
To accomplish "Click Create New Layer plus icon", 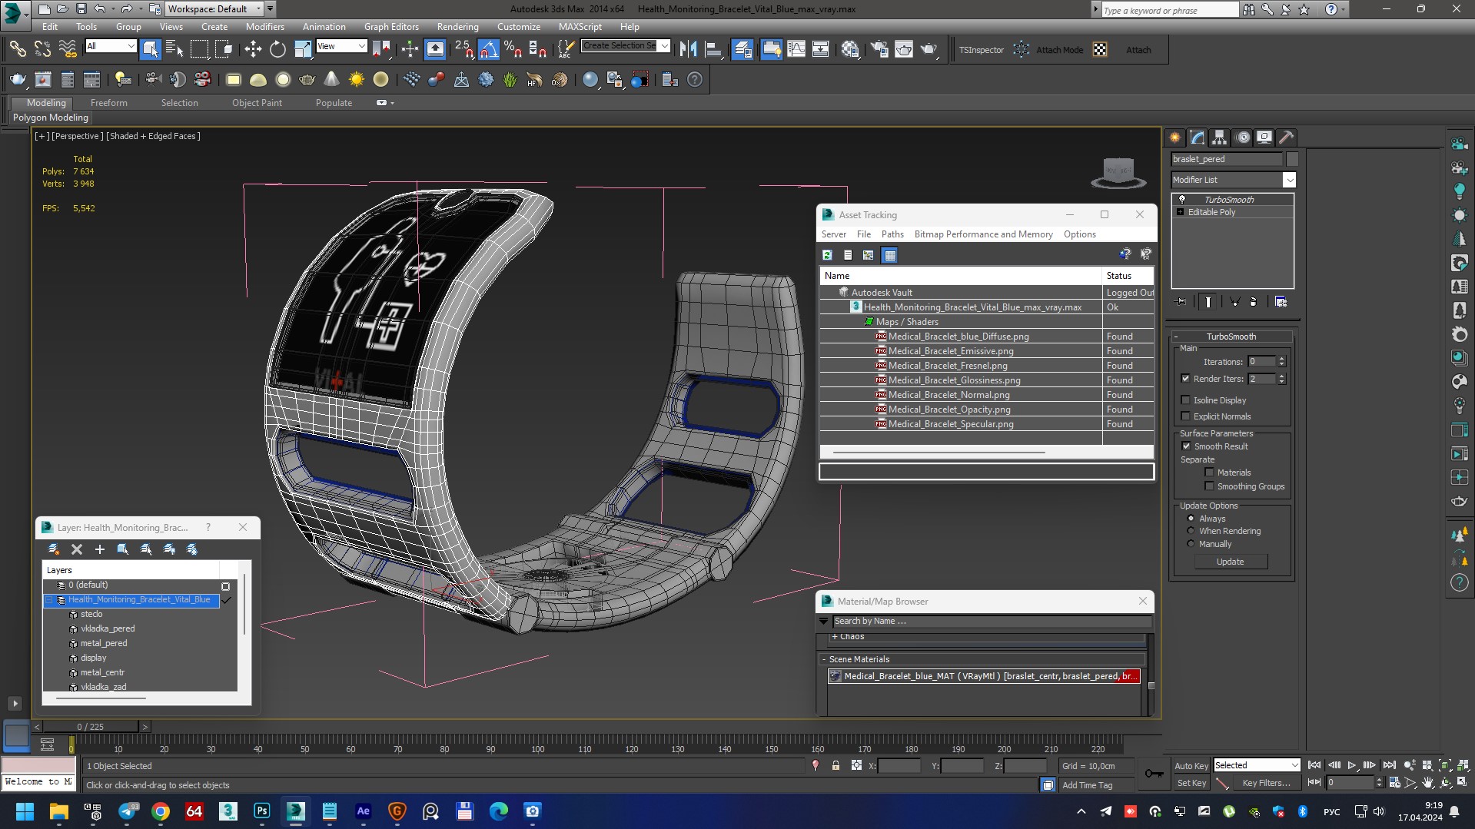I will 99,549.
